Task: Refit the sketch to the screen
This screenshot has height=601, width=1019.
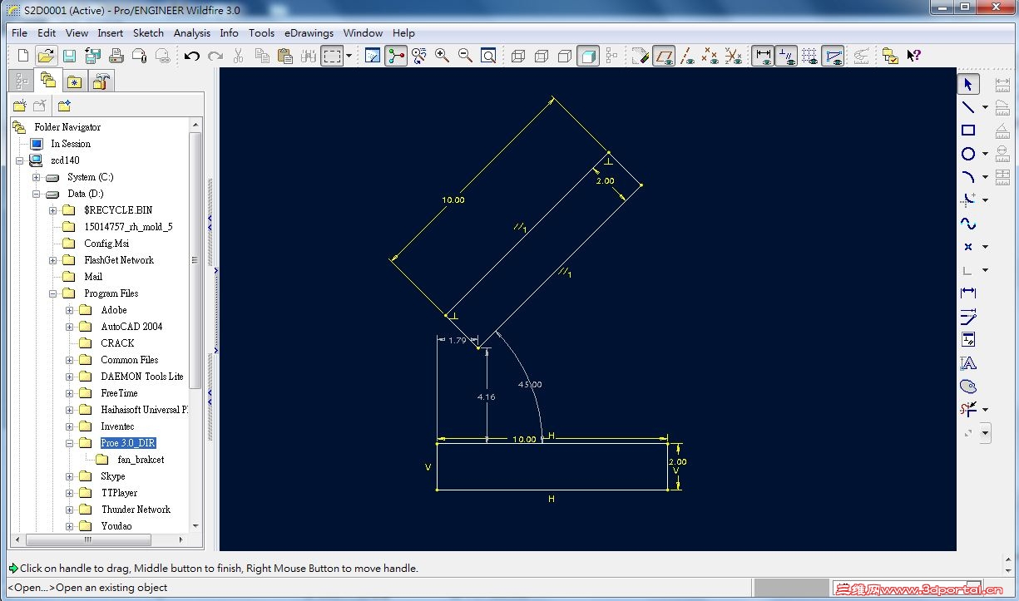Action: pyautogui.click(x=488, y=56)
